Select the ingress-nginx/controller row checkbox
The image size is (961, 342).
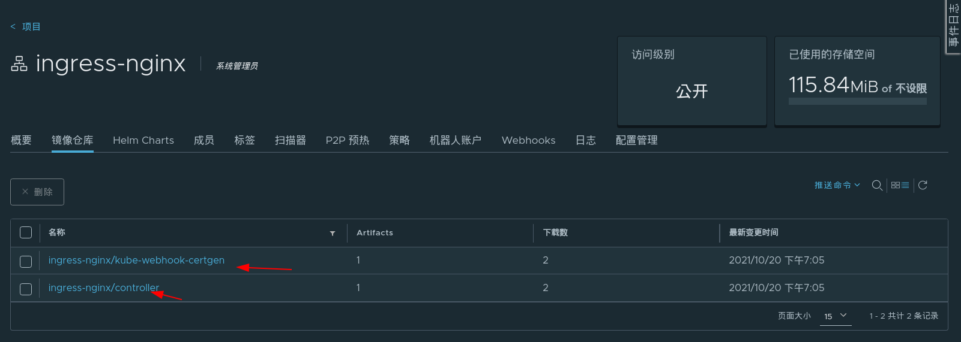[x=26, y=289]
